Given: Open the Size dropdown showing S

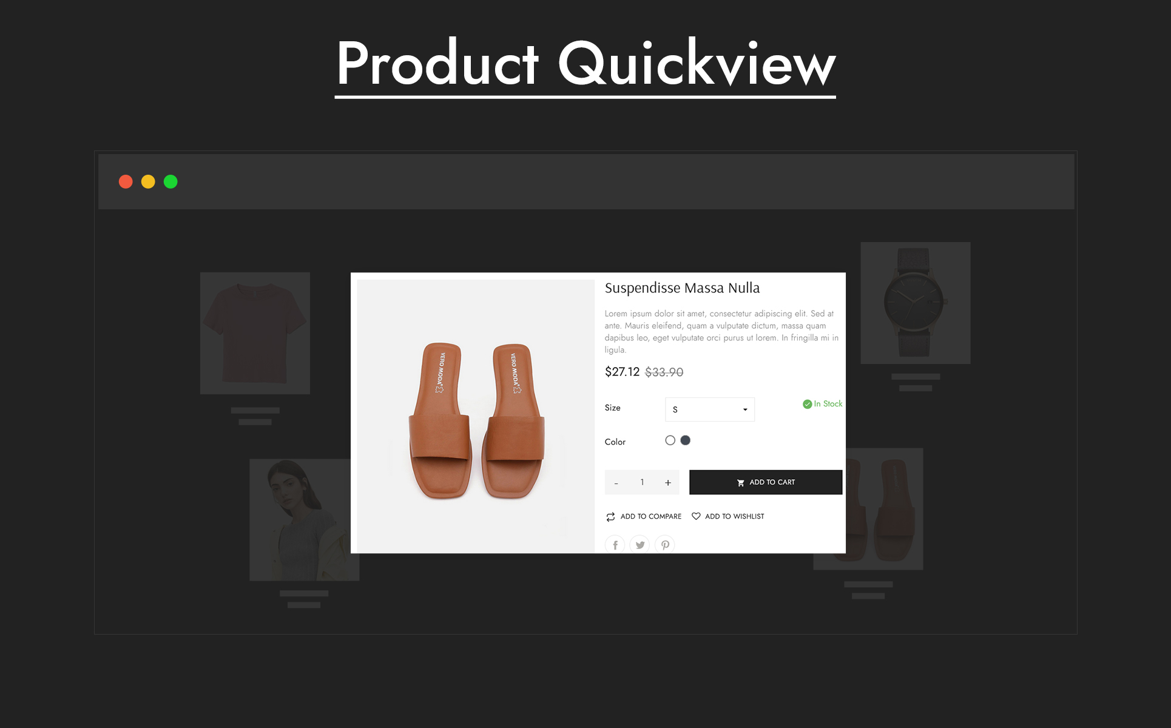Looking at the screenshot, I should [x=710, y=409].
